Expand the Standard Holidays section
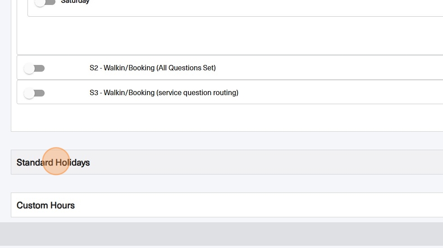This screenshot has width=443, height=248. pos(225,162)
